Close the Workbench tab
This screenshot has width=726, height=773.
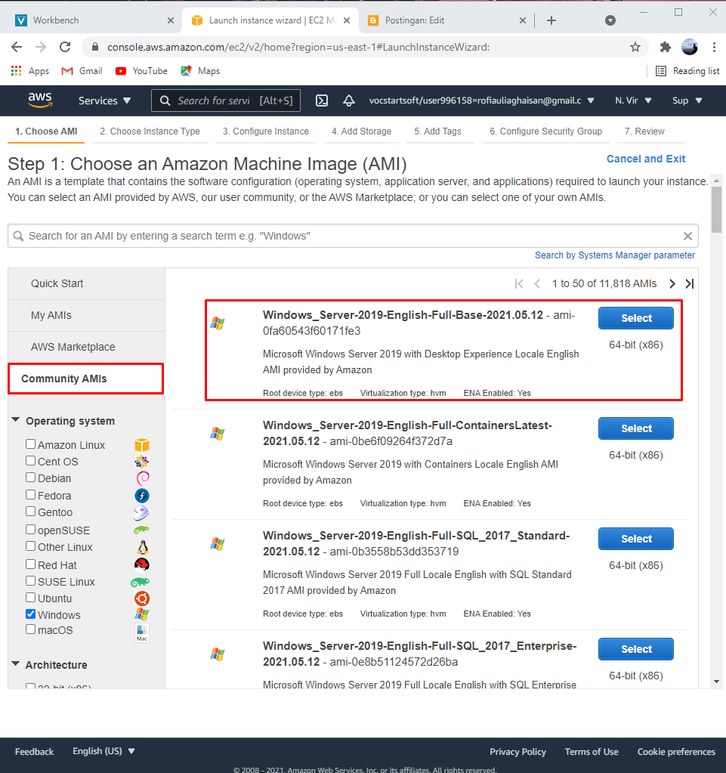171,20
